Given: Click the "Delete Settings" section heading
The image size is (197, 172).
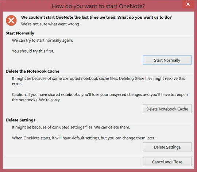Looking at the screenshot, I should pyautogui.click(x=20, y=120).
